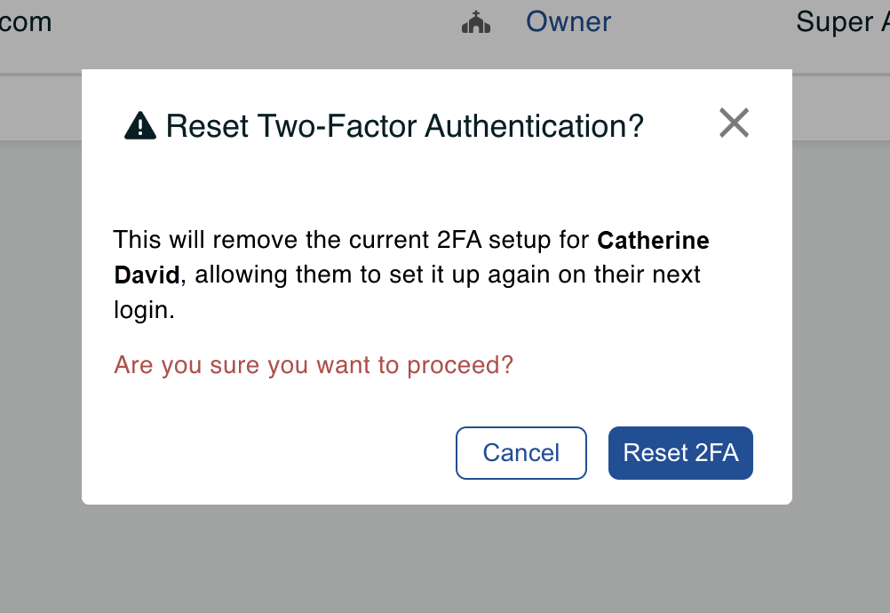
Task: Click the bold surname David in the message
Action: pos(147,275)
